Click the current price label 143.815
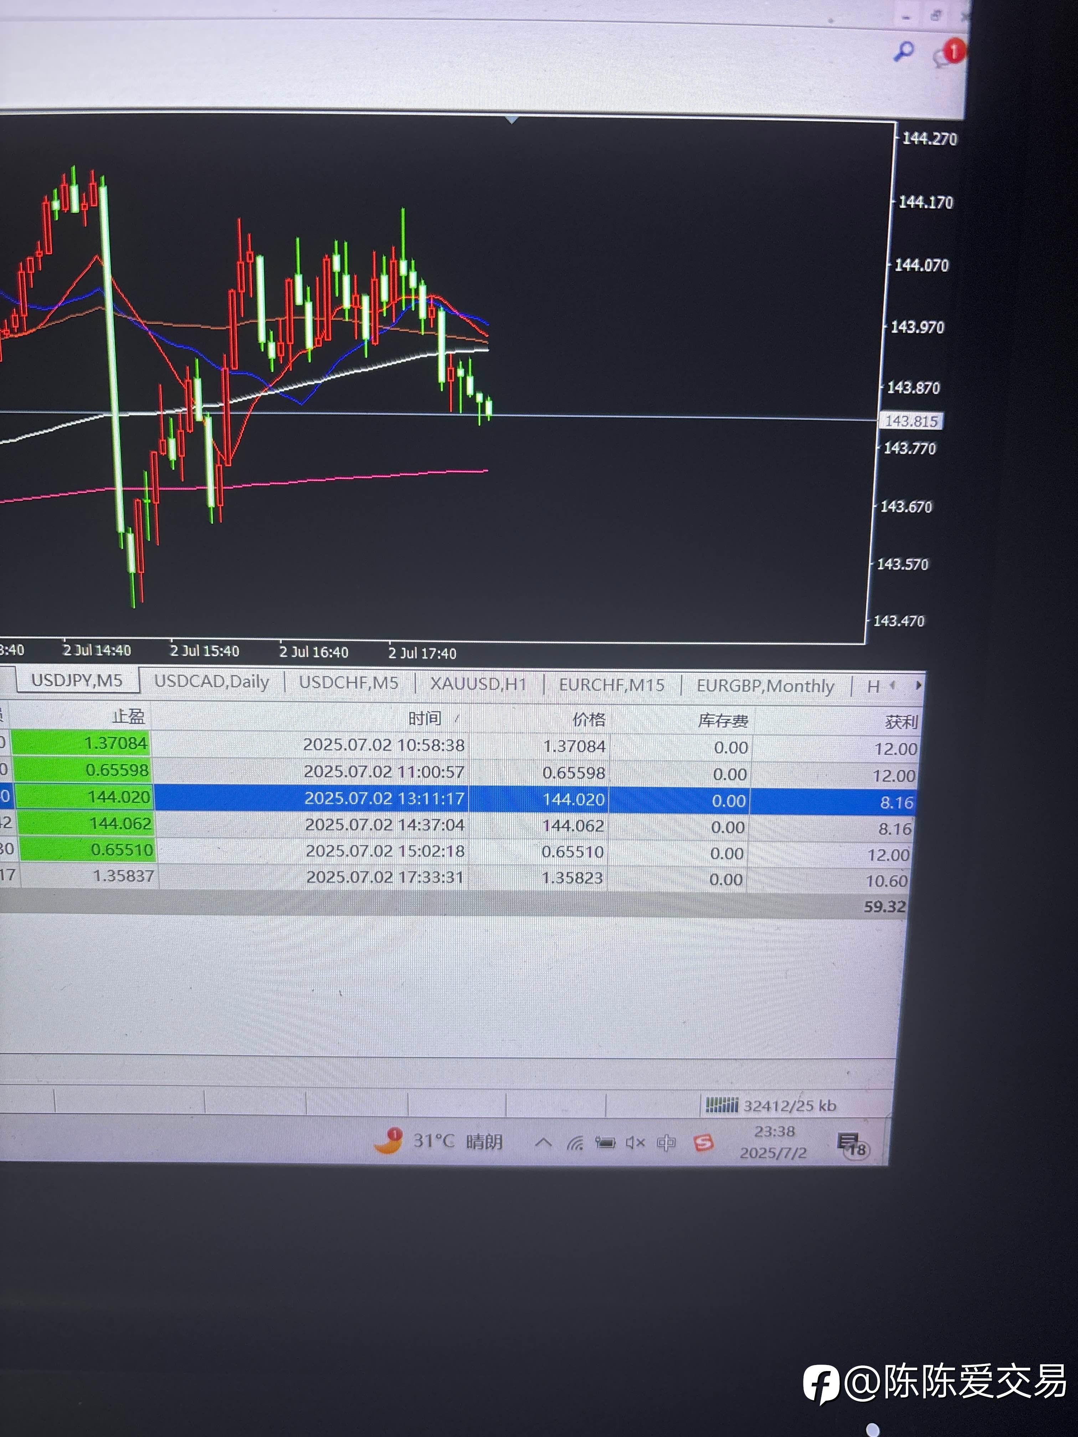This screenshot has width=1078, height=1437. pyautogui.click(x=911, y=421)
